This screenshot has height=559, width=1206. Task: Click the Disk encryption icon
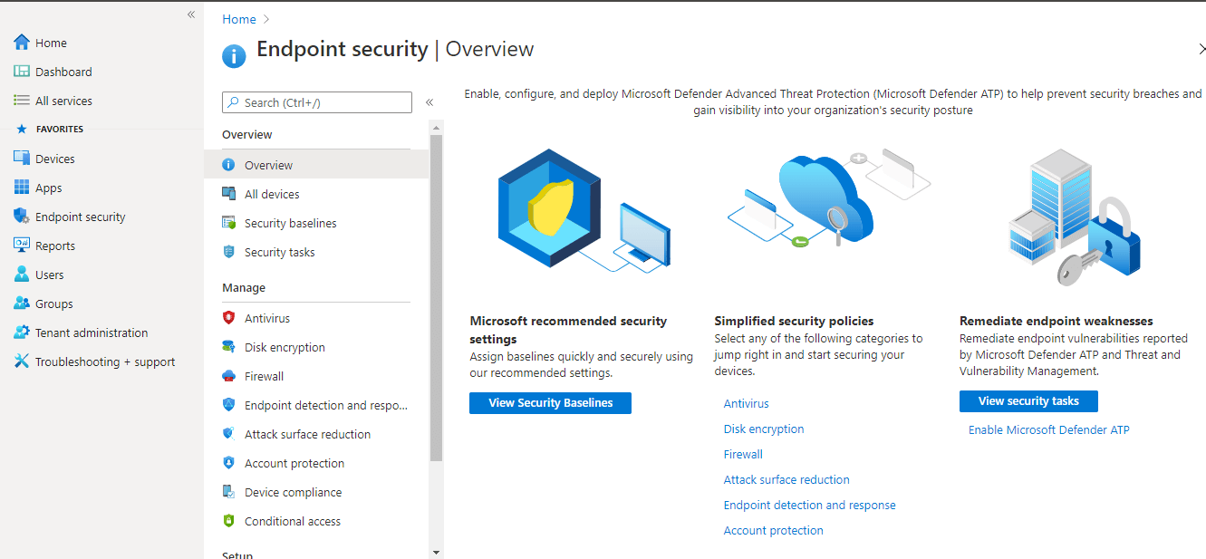[x=228, y=347]
